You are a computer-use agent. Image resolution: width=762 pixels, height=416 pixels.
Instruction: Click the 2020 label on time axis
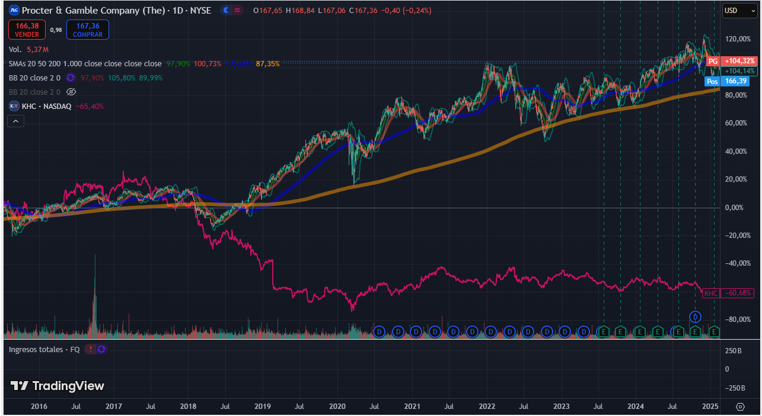(x=337, y=407)
